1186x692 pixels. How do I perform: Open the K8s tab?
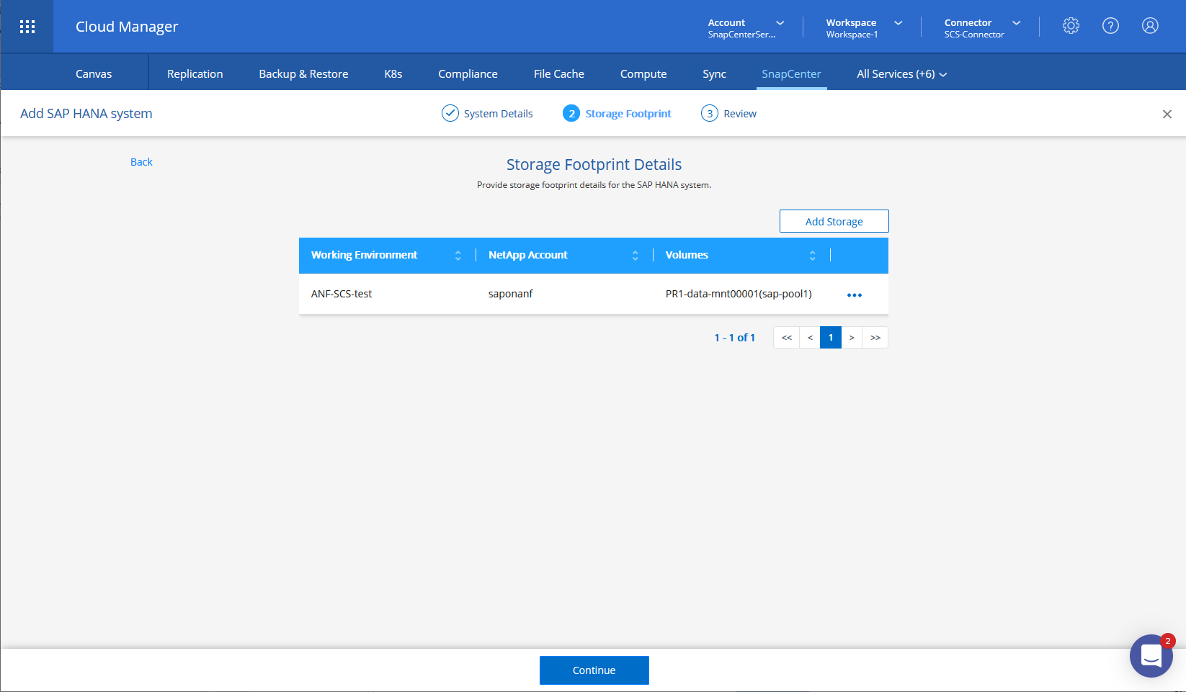point(393,74)
